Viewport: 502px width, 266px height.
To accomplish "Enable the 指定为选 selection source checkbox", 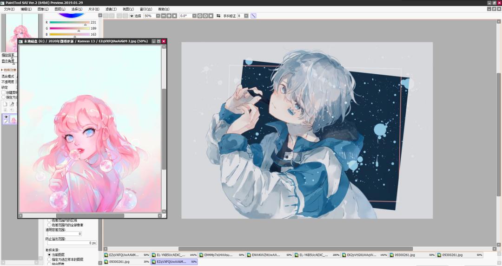I will click(4, 97).
